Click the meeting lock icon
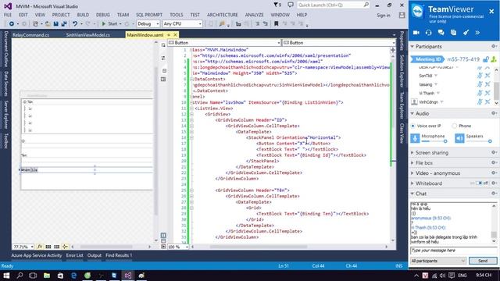The height and width of the screenshot is (281, 500). click(486, 59)
